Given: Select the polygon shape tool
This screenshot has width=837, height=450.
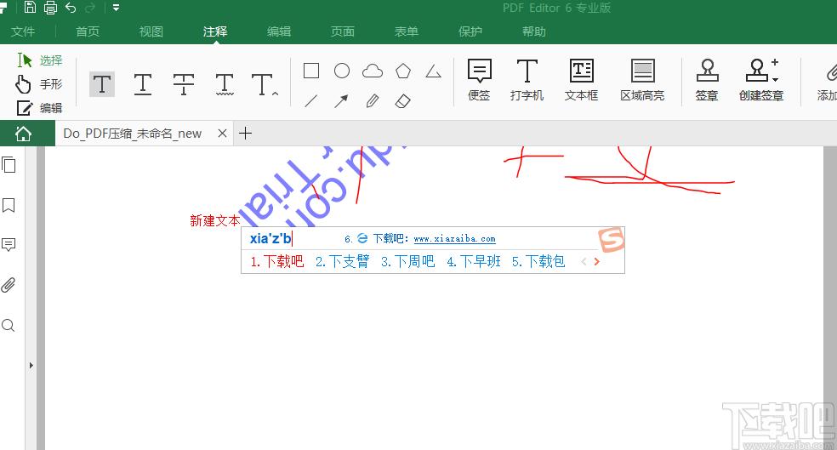Looking at the screenshot, I should click(403, 71).
